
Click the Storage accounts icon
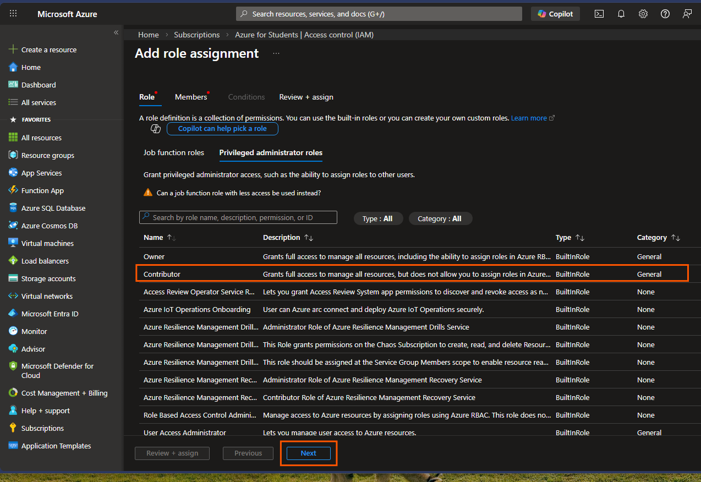coord(13,278)
